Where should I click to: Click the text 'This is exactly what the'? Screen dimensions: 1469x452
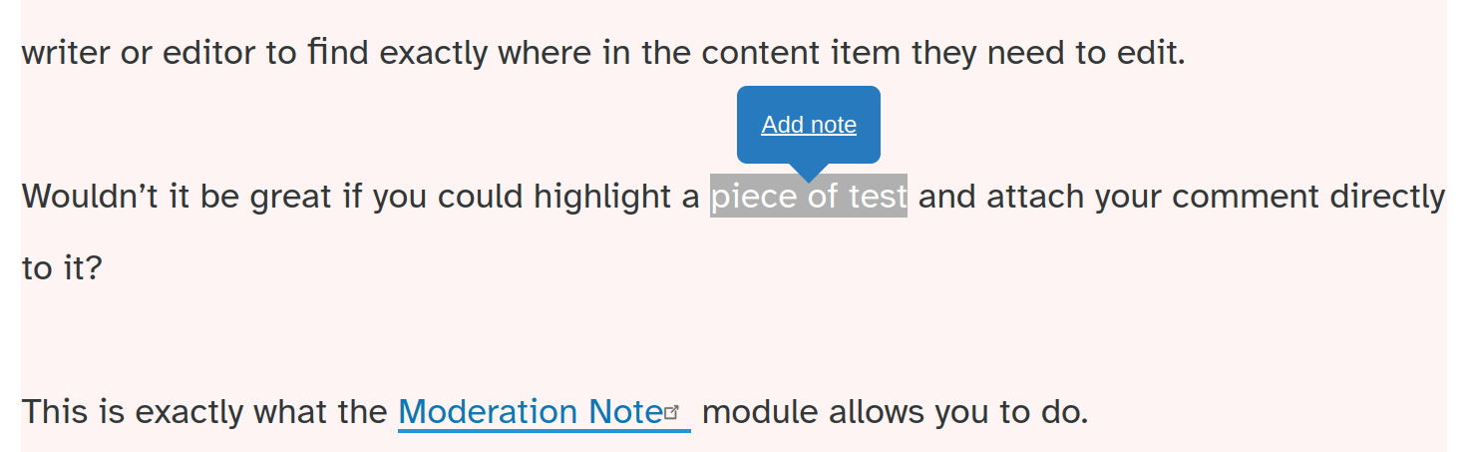coord(204,411)
